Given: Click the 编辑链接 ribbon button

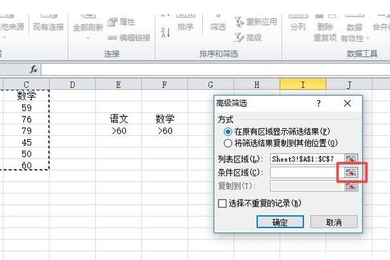Looking at the screenshot, I should click(129, 38).
